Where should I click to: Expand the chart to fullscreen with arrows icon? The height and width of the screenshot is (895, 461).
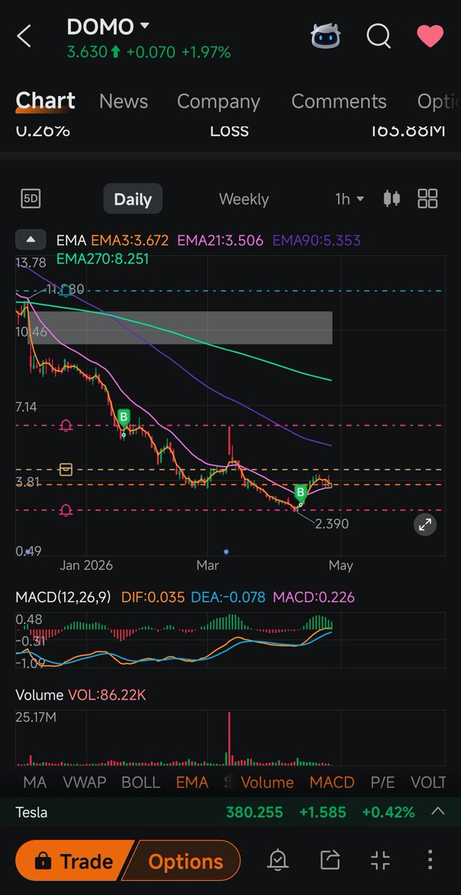(425, 524)
